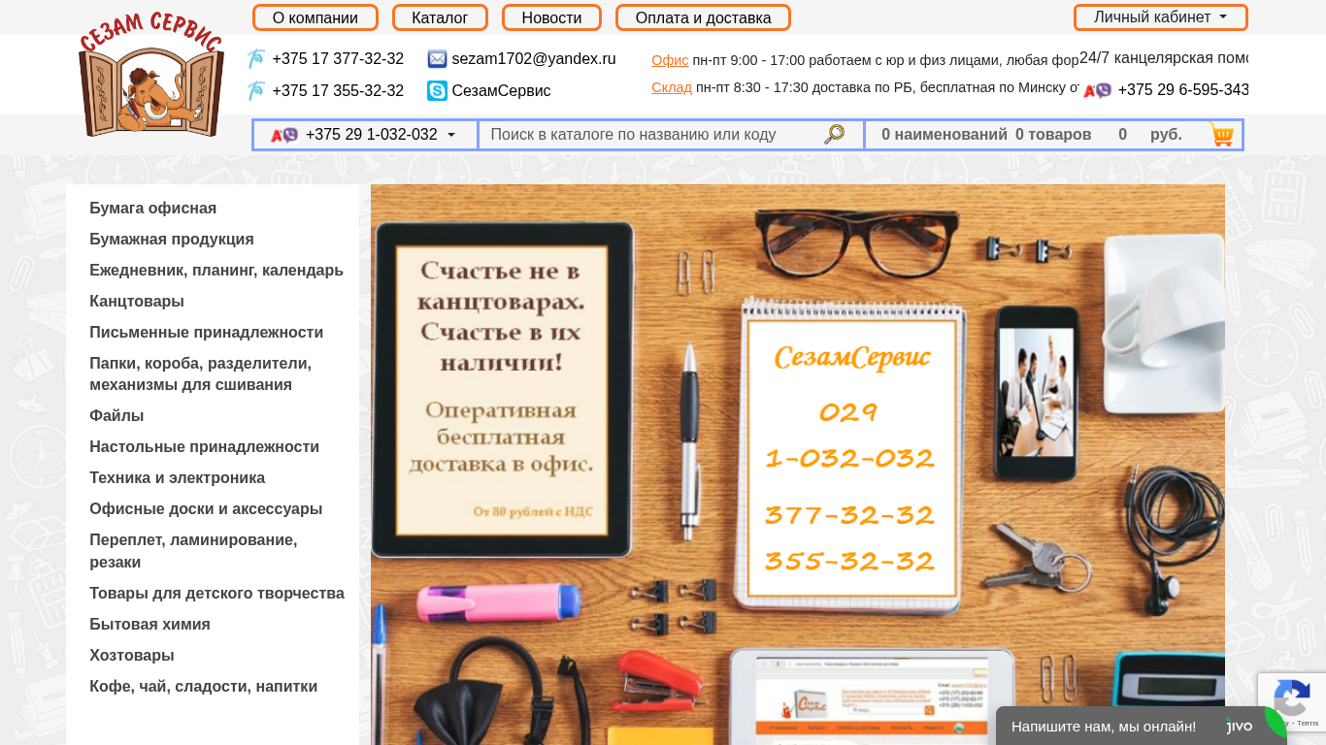Click the email envelope icon
The image size is (1326, 745).
pyautogui.click(x=437, y=59)
